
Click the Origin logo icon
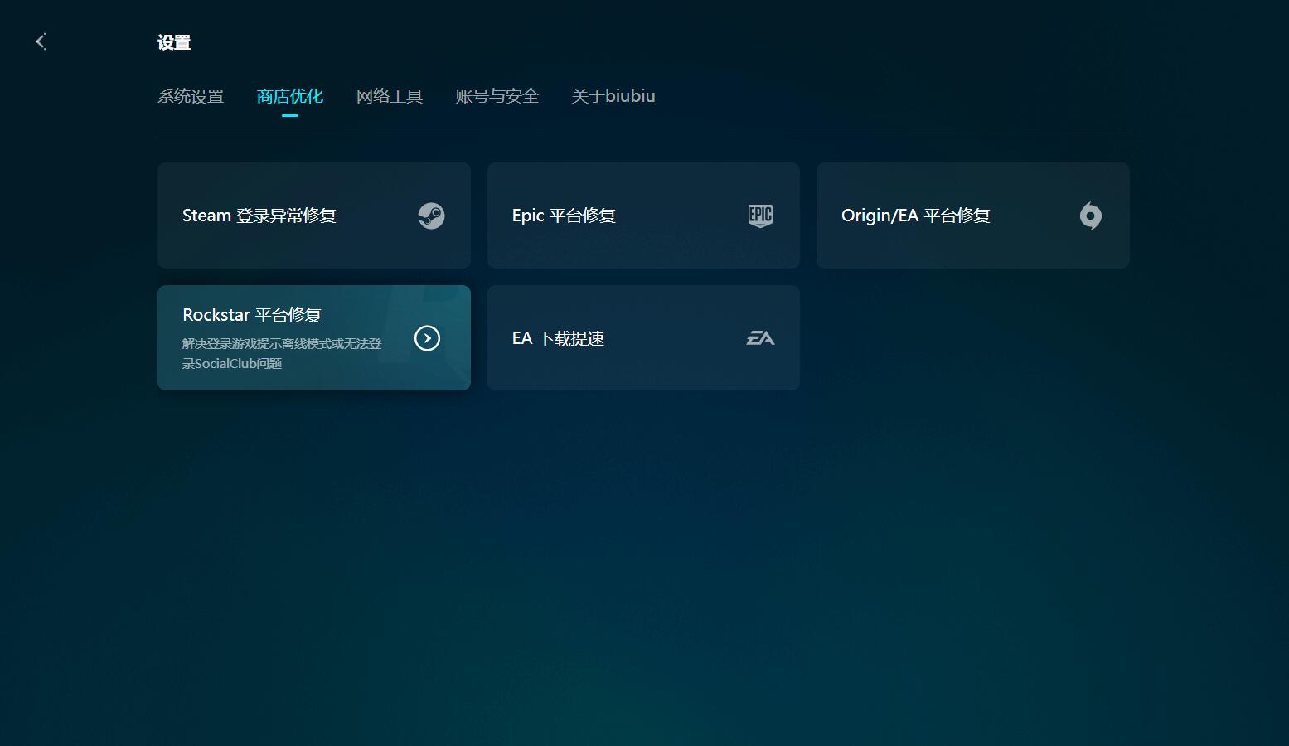pyautogui.click(x=1090, y=216)
